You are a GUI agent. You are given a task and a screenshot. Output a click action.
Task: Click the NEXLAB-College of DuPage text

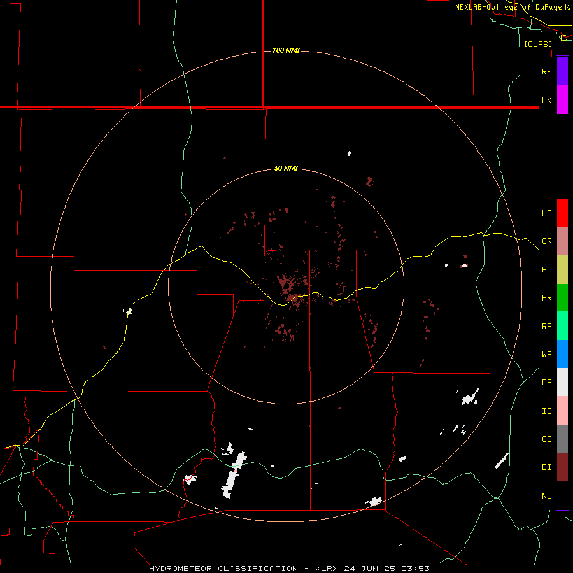tap(508, 7)
